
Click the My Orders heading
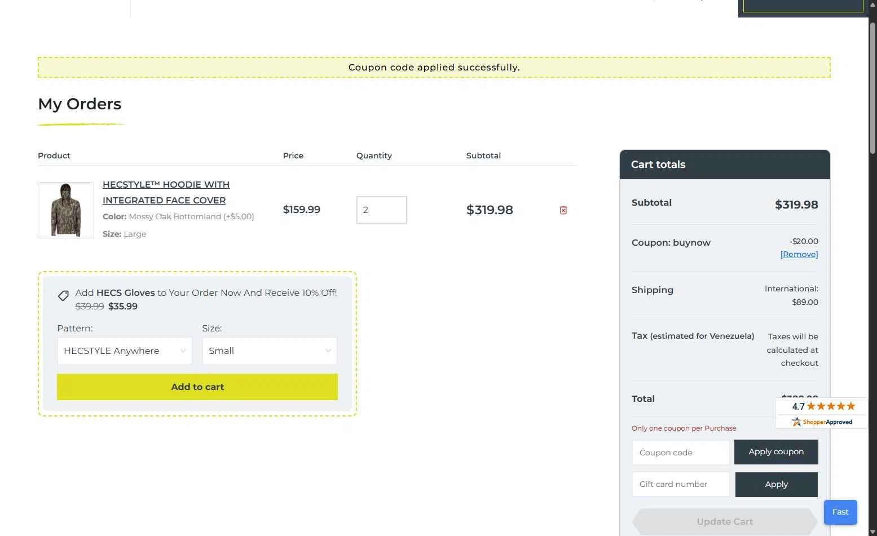click(x=80, y=104)
